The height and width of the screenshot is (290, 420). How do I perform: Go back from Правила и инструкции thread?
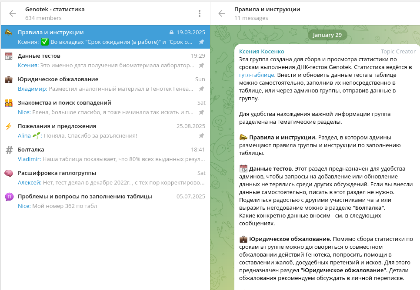pos(222,13)
